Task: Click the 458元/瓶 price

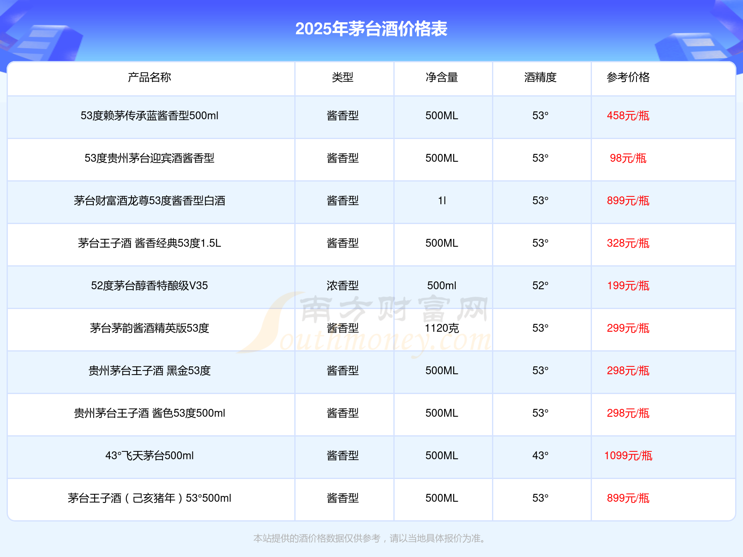Action: (x=628, y=116)
